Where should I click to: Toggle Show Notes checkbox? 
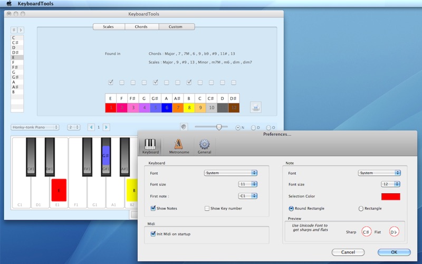tap(153, 208)
